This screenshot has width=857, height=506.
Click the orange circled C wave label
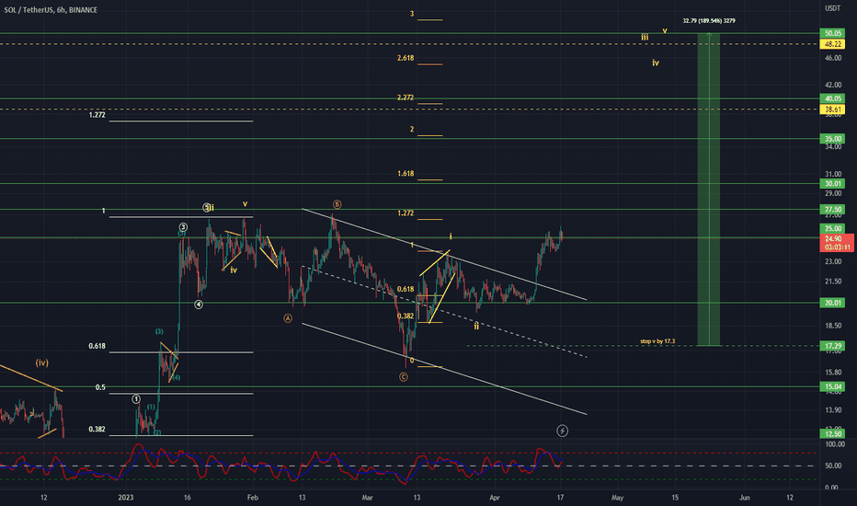click(x=404, y=377)
